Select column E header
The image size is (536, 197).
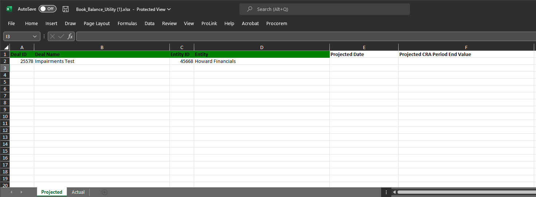tap(364, 47)
